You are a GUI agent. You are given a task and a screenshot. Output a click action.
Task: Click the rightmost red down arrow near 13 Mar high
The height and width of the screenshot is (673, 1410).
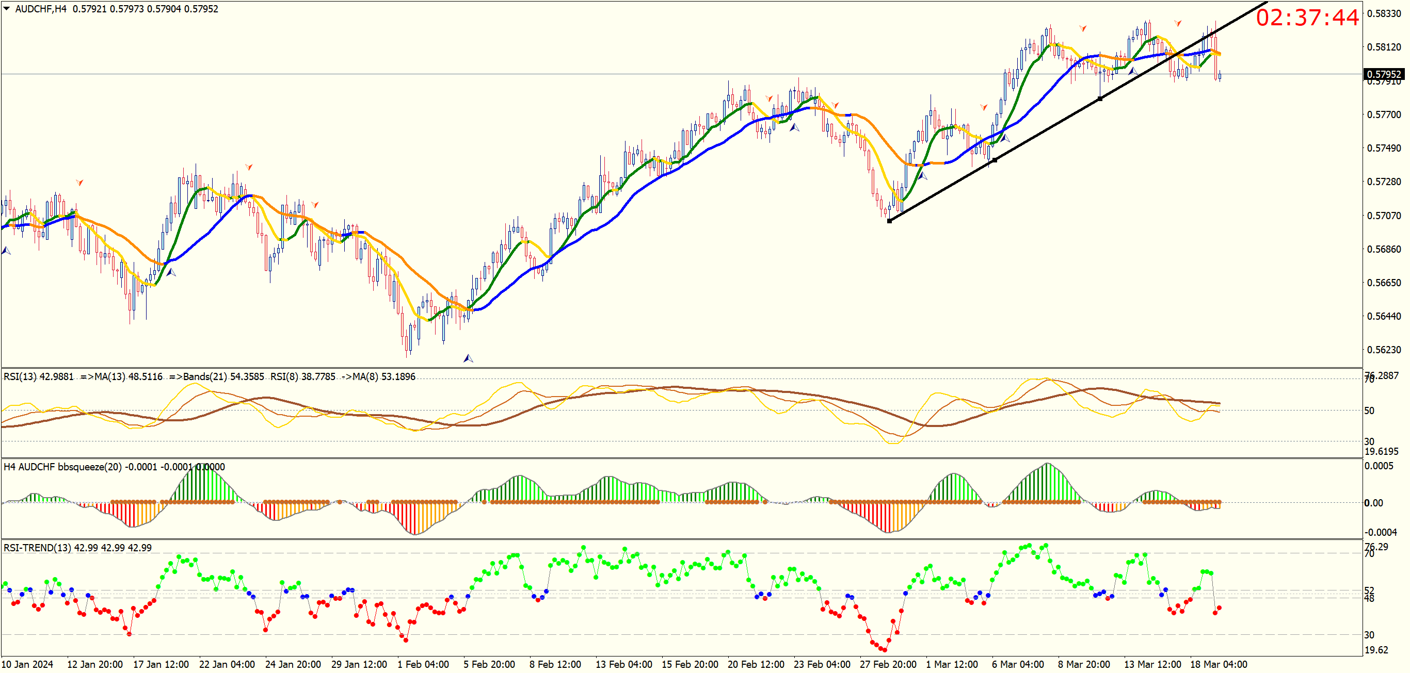pos(1178,23)
